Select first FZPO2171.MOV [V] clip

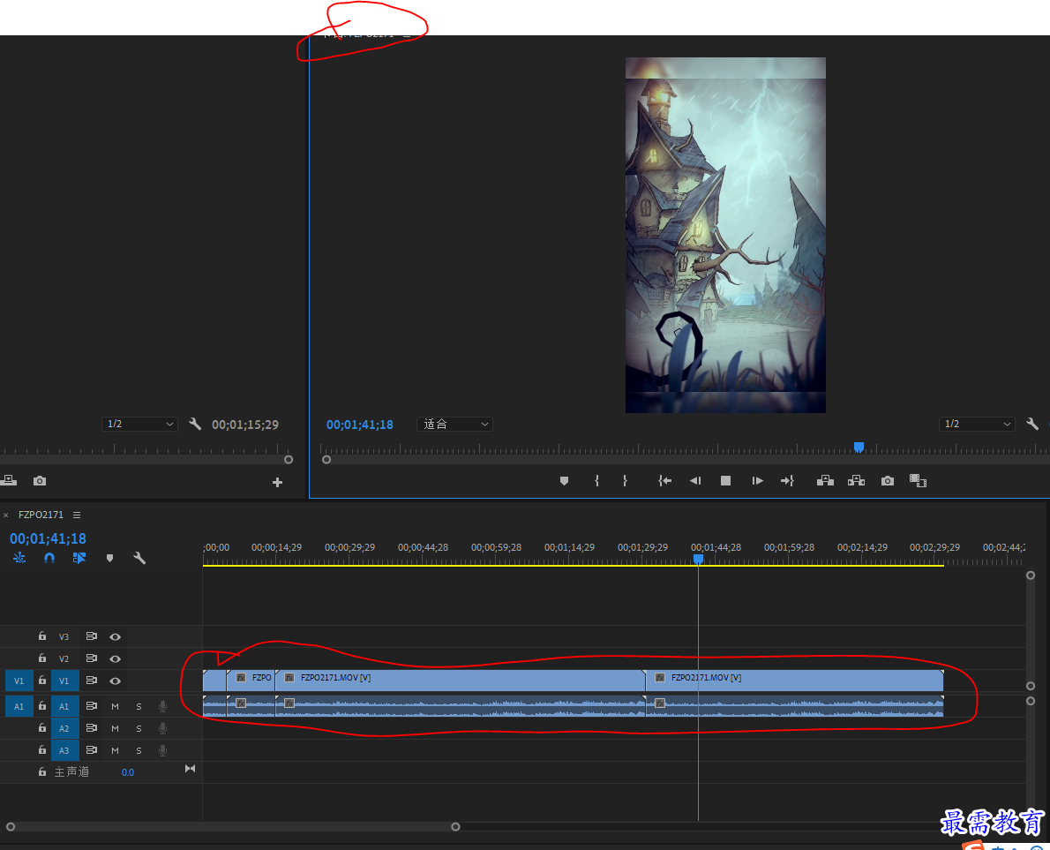click(461, 681)
